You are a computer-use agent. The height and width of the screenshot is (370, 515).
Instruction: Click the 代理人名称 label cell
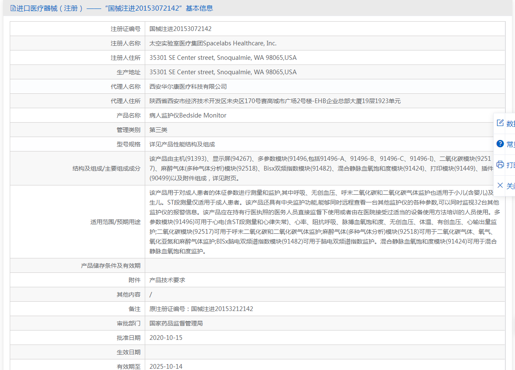tap(78, 87)
